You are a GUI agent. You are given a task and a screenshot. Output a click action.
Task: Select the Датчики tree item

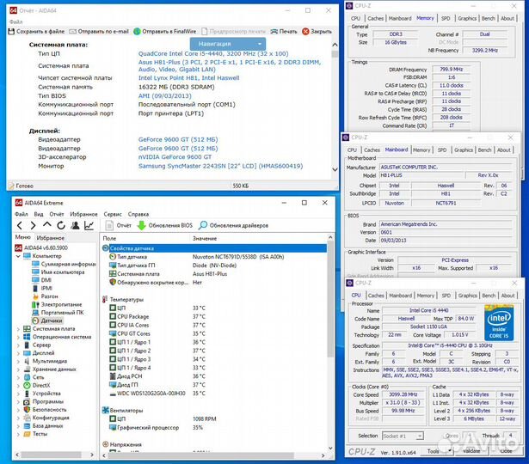[52, 321]
